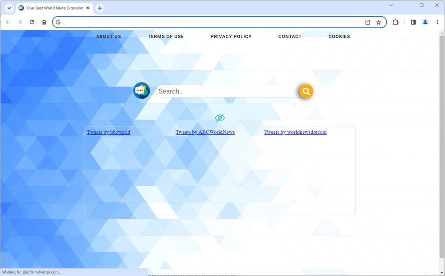Image resolution: width=445 pixels, height=276 pixels.
Task: Toggle the browser side panel
Action: [x=413, y=22]
